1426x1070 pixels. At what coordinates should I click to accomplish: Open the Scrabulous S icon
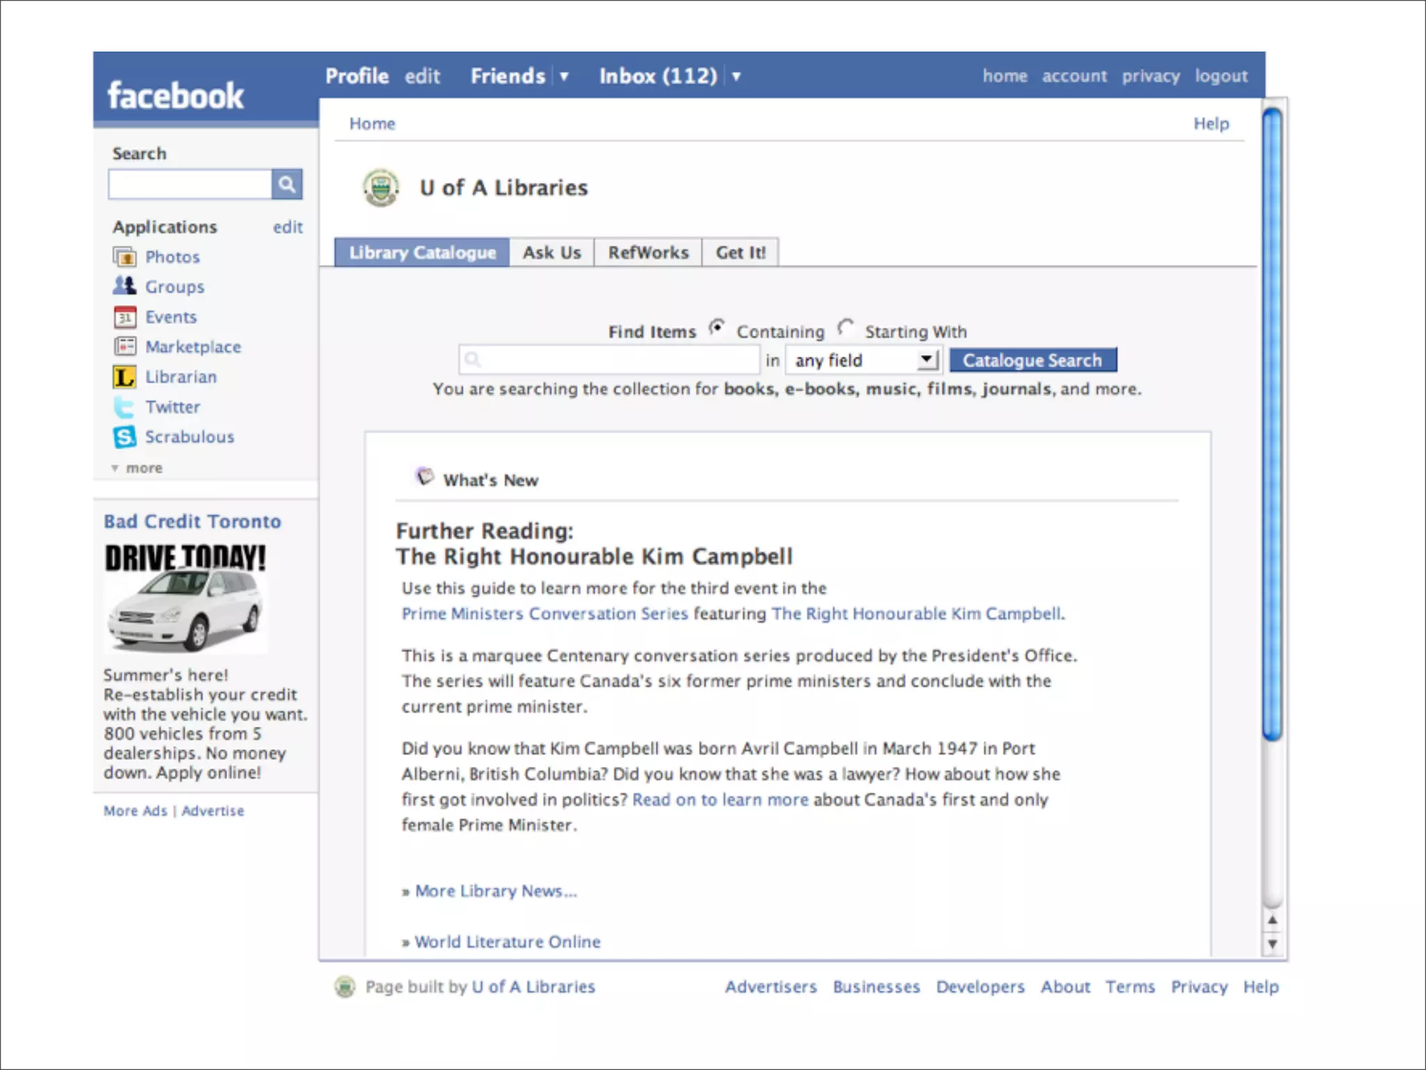(x=125, y=437)
